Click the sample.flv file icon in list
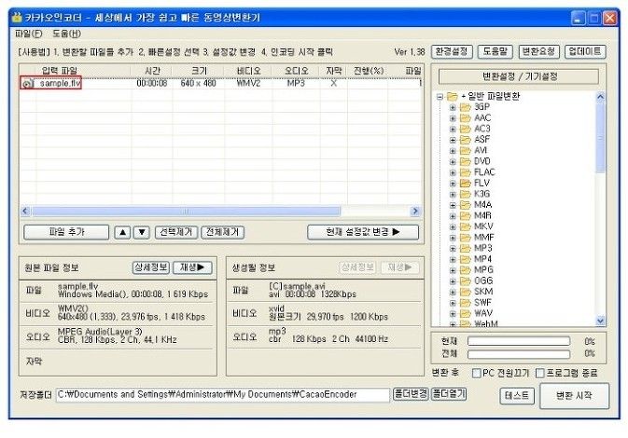The width and height of the screenshot is (628, 438). click(x=28, y=83)
